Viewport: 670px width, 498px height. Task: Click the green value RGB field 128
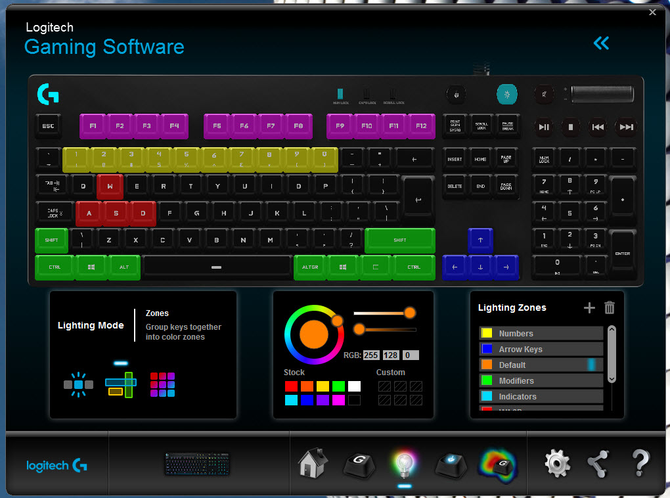point(391,355)
